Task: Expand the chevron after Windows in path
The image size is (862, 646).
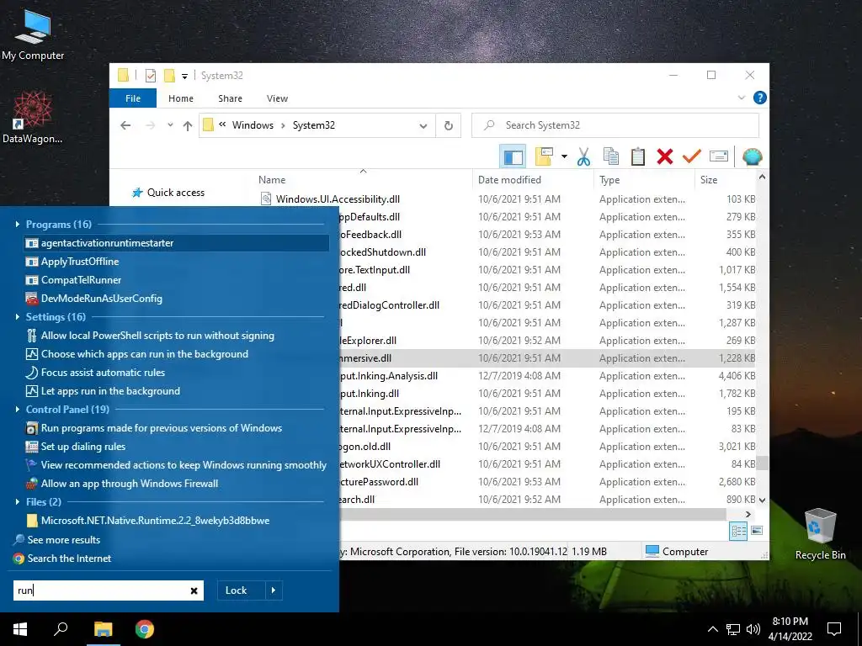Action: (x=283, y=125)
